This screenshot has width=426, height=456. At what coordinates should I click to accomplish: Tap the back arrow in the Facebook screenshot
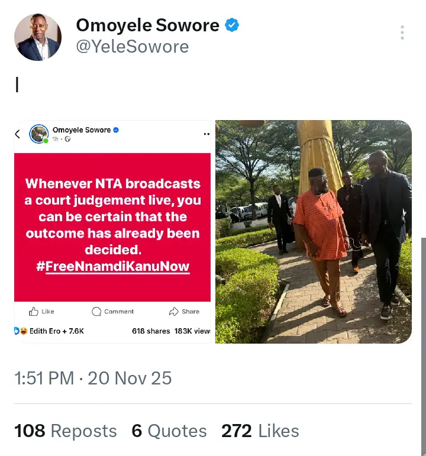tap(18, 134)
